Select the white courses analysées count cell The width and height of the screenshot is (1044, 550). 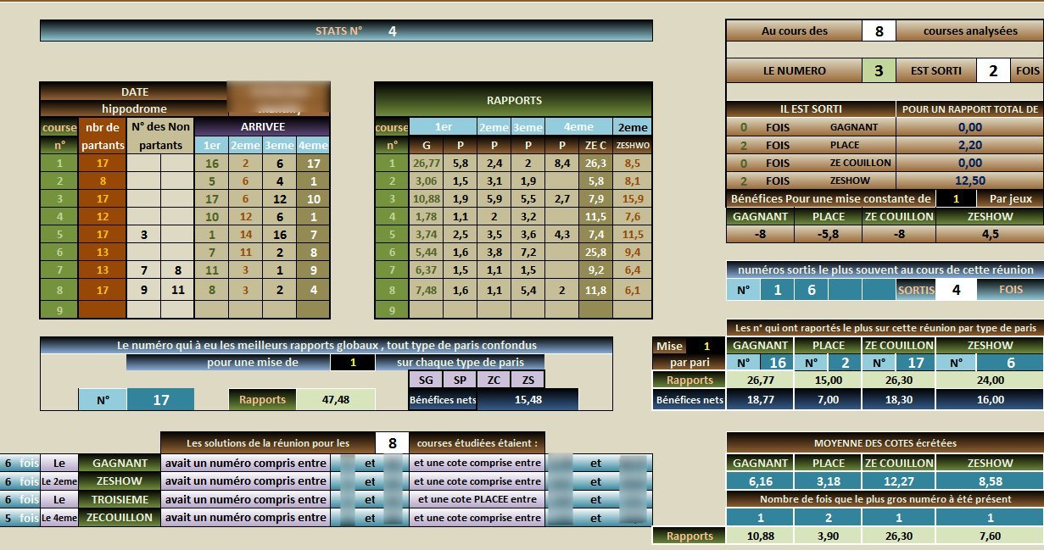[879, 31]
